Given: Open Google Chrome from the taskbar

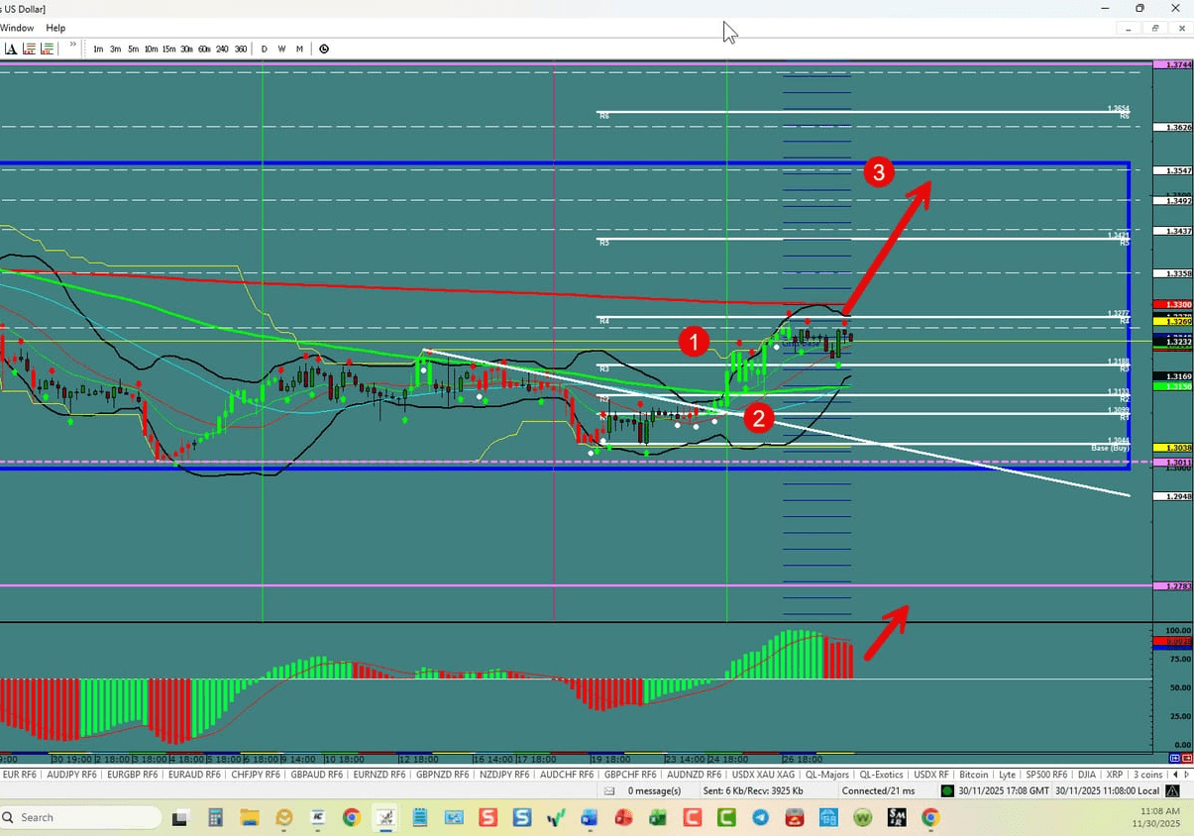Looking at the screenshot, I should pos(351,818).
